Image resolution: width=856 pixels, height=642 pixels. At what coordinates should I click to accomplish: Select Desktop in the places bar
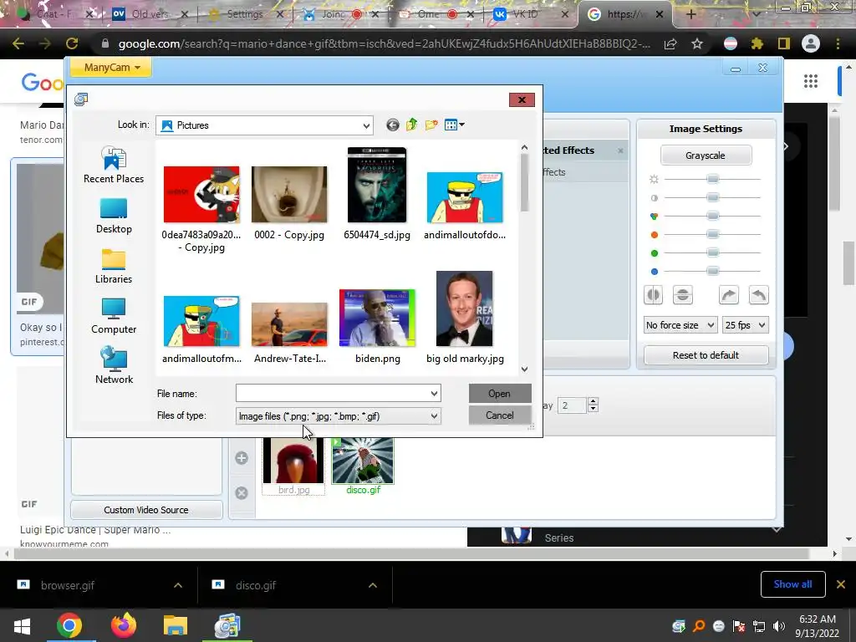coord(114,217)
